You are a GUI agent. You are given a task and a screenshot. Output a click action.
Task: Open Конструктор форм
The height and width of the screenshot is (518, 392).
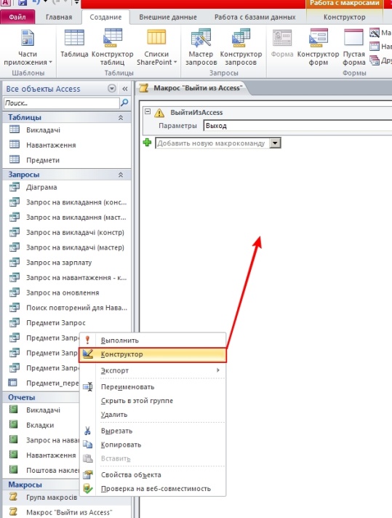318,47
